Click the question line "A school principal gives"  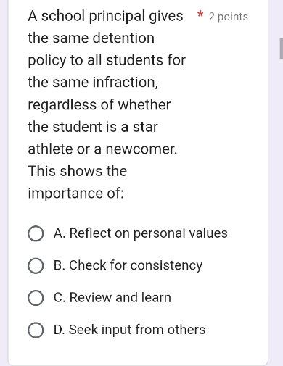pyautogui.click(x=105, y=17)
